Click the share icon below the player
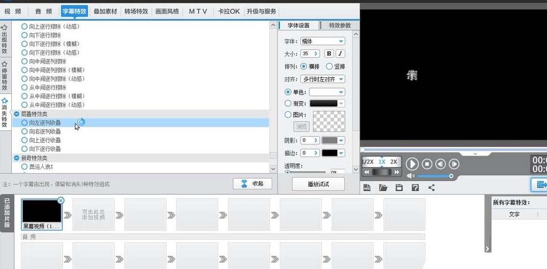This screenshot has height=269, width=547. 431,187
